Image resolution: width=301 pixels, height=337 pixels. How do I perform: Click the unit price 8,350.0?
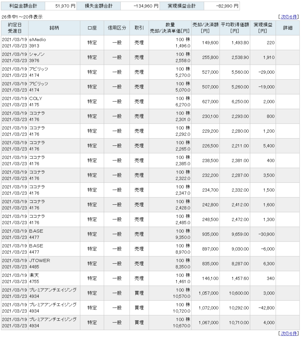(183, 267)
